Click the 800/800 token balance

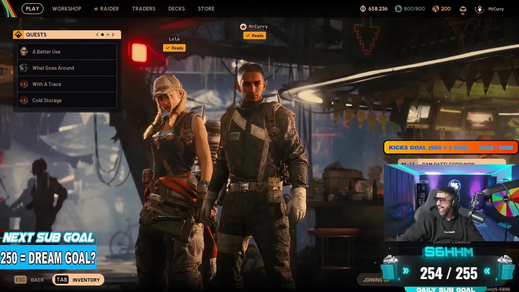pyautogui.click(x=414, y=9)
